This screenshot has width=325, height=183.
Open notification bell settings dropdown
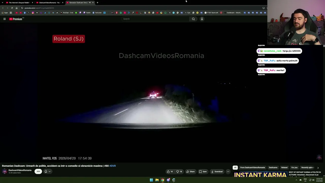(47, 171)
